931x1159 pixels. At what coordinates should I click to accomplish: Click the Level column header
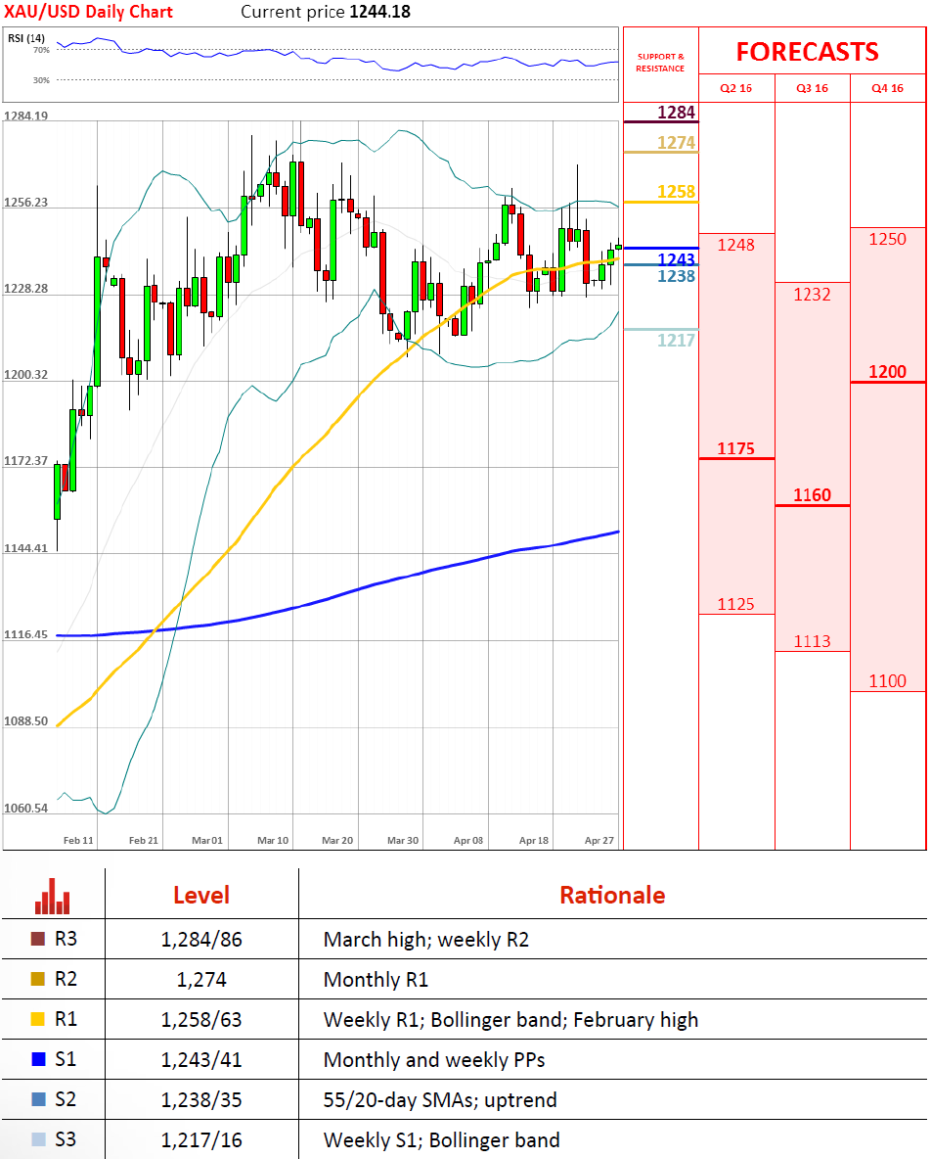tap(201, 895)
